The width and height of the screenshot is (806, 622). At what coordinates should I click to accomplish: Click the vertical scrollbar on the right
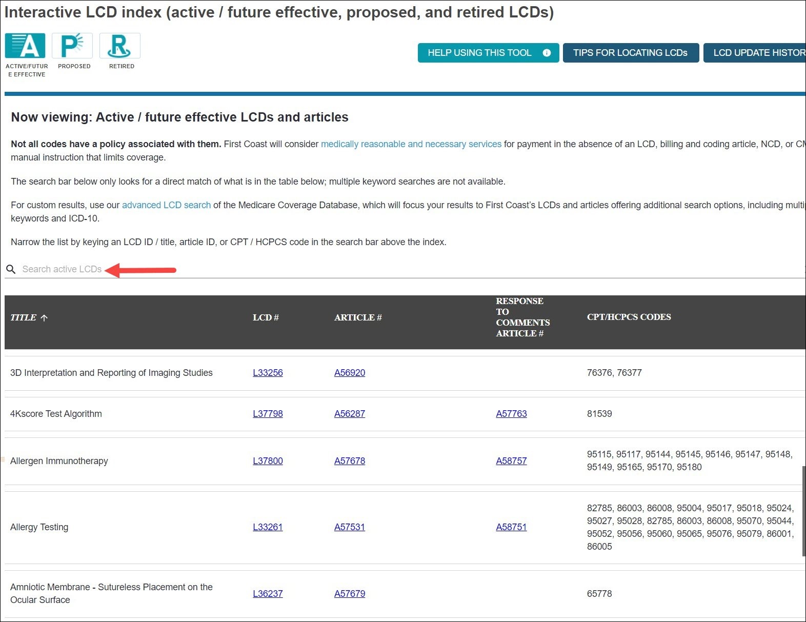803,511
